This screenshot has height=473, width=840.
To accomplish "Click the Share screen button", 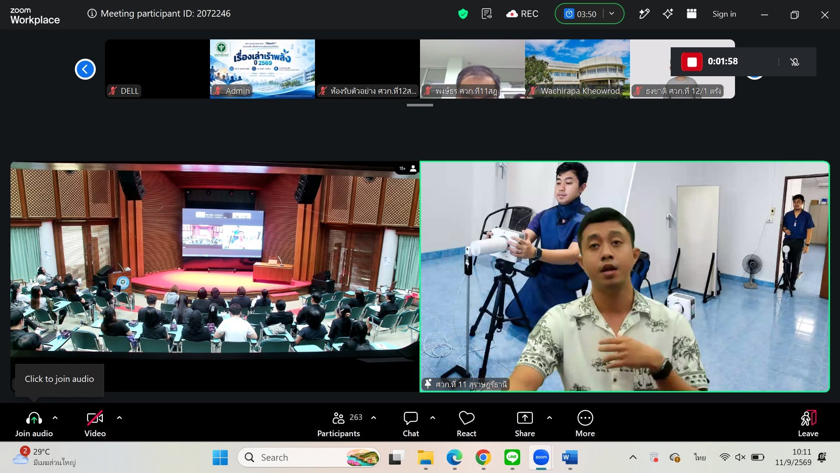I will (525, 424).
